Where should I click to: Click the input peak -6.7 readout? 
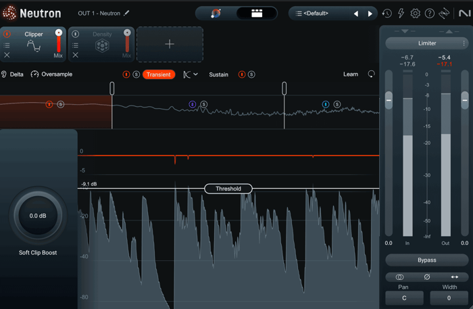(407, 57)
